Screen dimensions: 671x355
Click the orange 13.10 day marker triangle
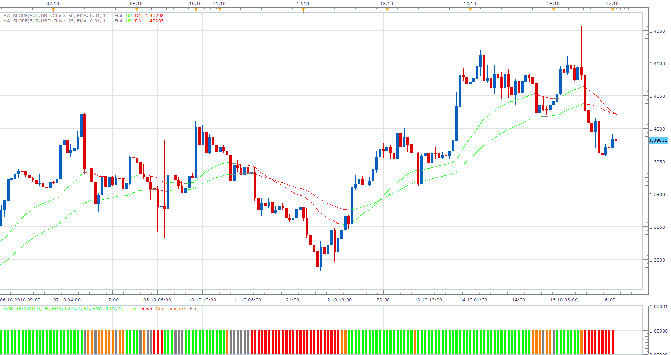point(387,10)
